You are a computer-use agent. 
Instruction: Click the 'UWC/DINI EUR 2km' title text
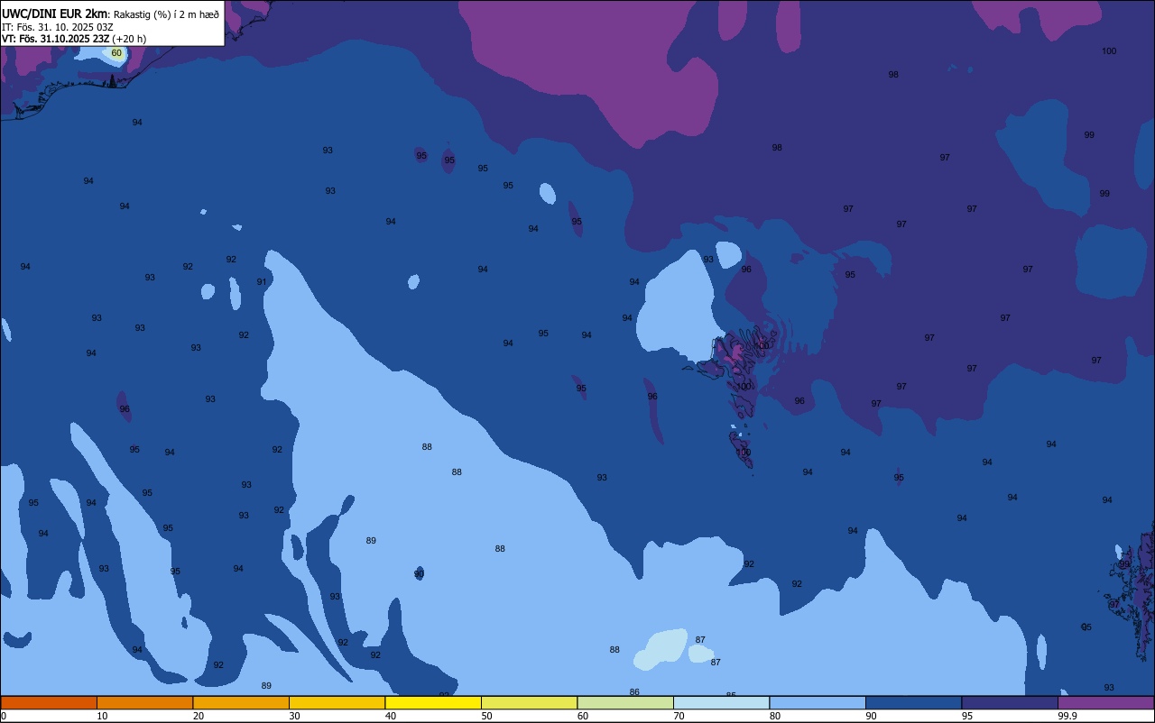(53, 14)
